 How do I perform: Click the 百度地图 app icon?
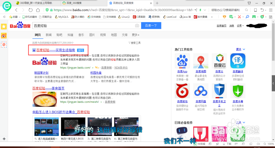tap(201, 61)
